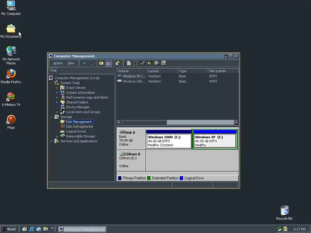Click the Refresh icon in the toolbar
This screenshot has height=233, width=311.
tap(129, 63)
